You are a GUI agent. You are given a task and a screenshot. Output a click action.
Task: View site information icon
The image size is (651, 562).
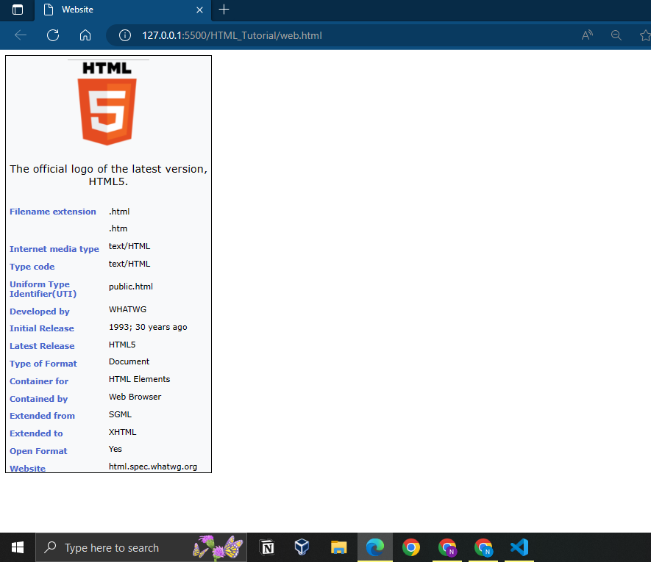point(124,35)
